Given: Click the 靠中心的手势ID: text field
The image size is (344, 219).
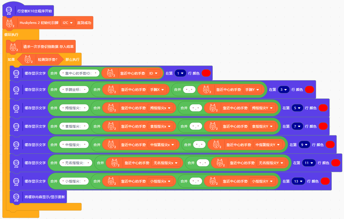Looking at the screenshot, I should [80, 73].
